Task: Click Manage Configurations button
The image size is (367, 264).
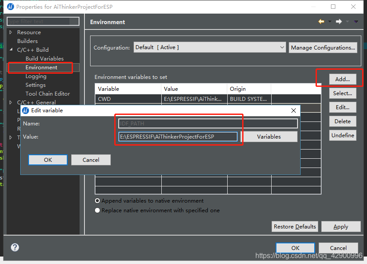Action: 323,47
